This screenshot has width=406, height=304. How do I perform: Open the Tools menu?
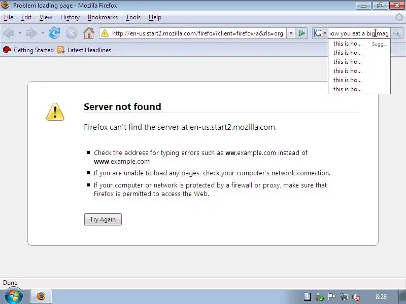coord(133,17)
